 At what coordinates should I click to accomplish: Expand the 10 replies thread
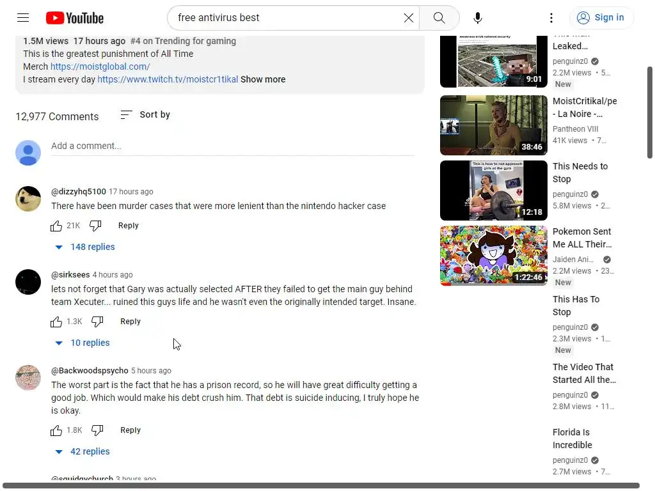(83, 343)
